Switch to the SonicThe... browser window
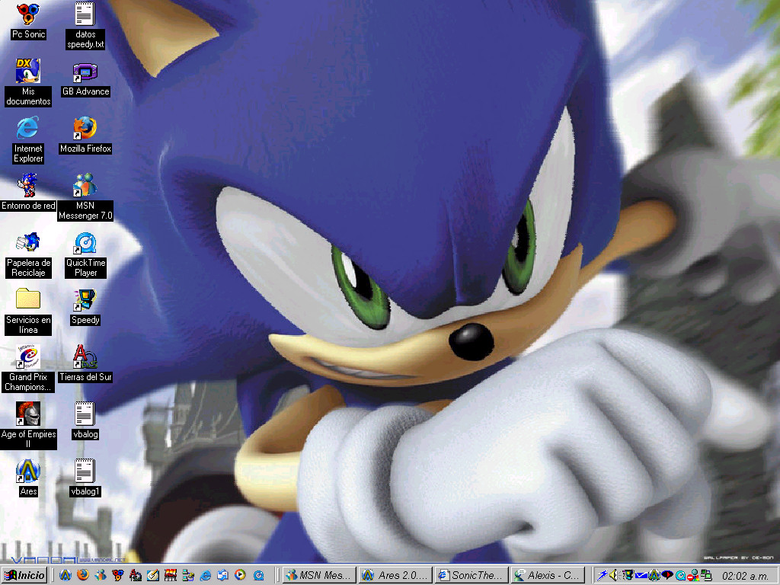Image resolution: width=780 pixels, height=585 pixels. (x=472, y=576)
